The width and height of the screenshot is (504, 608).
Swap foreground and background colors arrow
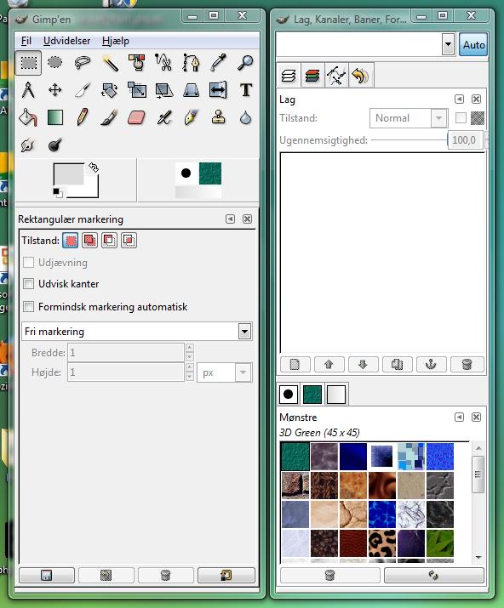point(94,168)
